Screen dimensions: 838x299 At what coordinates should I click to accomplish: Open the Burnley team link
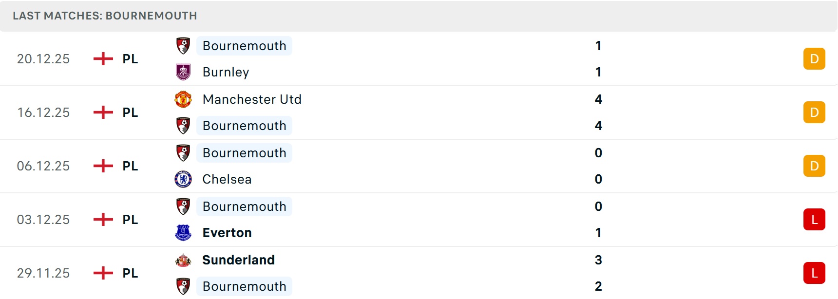[226, 72]
